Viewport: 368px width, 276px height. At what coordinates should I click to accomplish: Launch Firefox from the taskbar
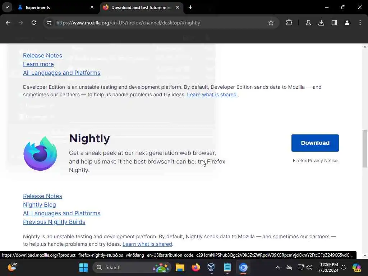point(195,267)
